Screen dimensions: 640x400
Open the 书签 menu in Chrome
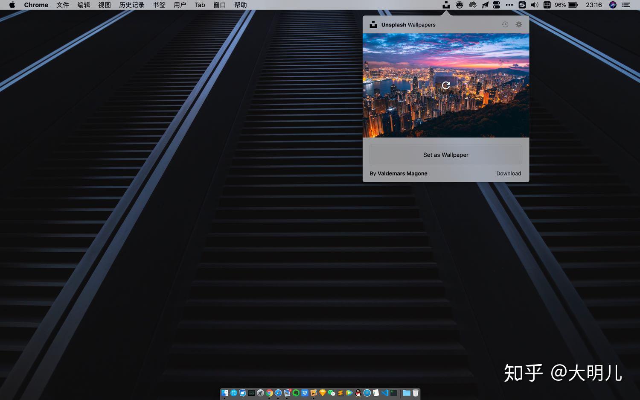click(x=158, y=5)
